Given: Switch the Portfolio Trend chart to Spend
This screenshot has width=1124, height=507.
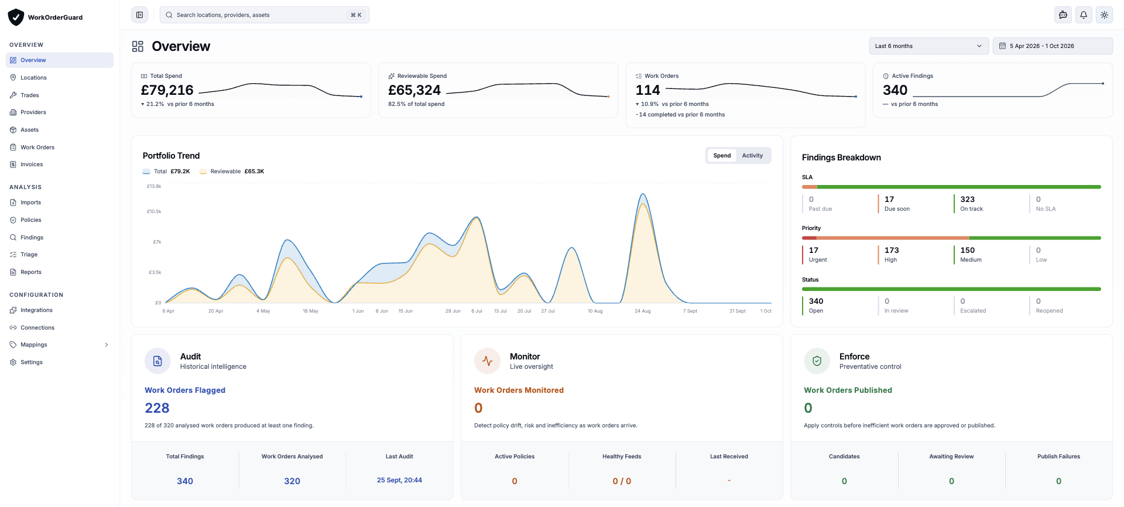Looking at the screenshot, I should [x=722, y=156].
